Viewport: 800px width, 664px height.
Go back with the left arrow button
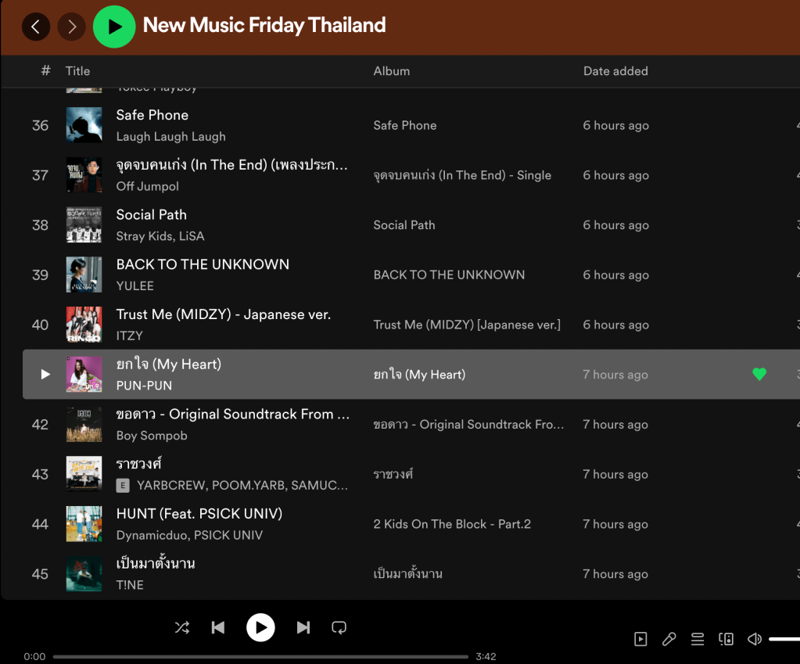click(x=35, y=27)
